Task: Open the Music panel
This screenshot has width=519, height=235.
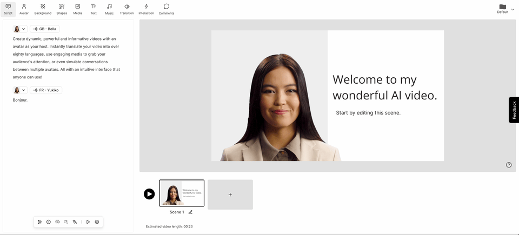Action: pos(109,9)
